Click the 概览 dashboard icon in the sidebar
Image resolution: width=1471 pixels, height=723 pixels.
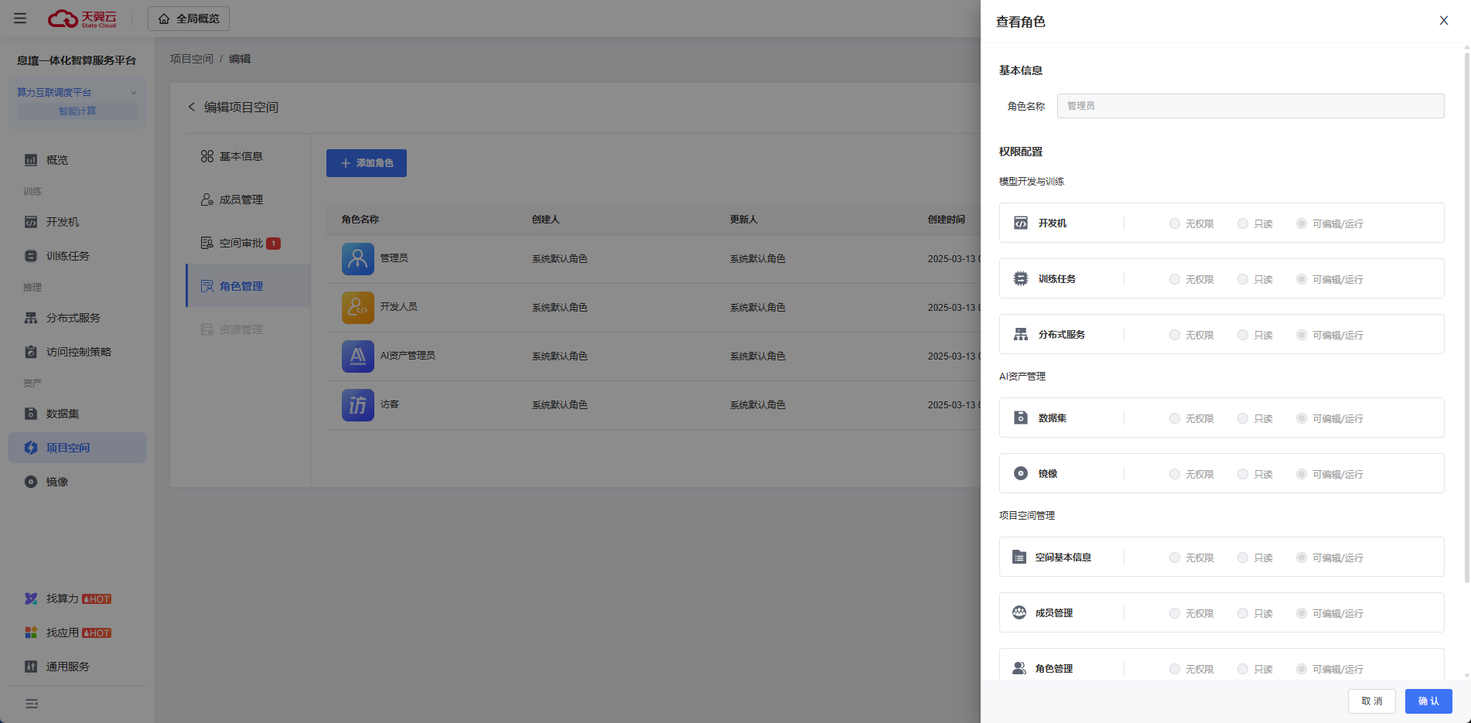pyautogui.click(x=31, y=160)
